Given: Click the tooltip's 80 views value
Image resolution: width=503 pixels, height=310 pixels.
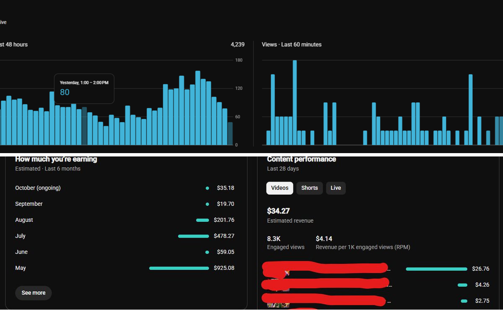Looking at the screenshot, I should pos(65,92).
